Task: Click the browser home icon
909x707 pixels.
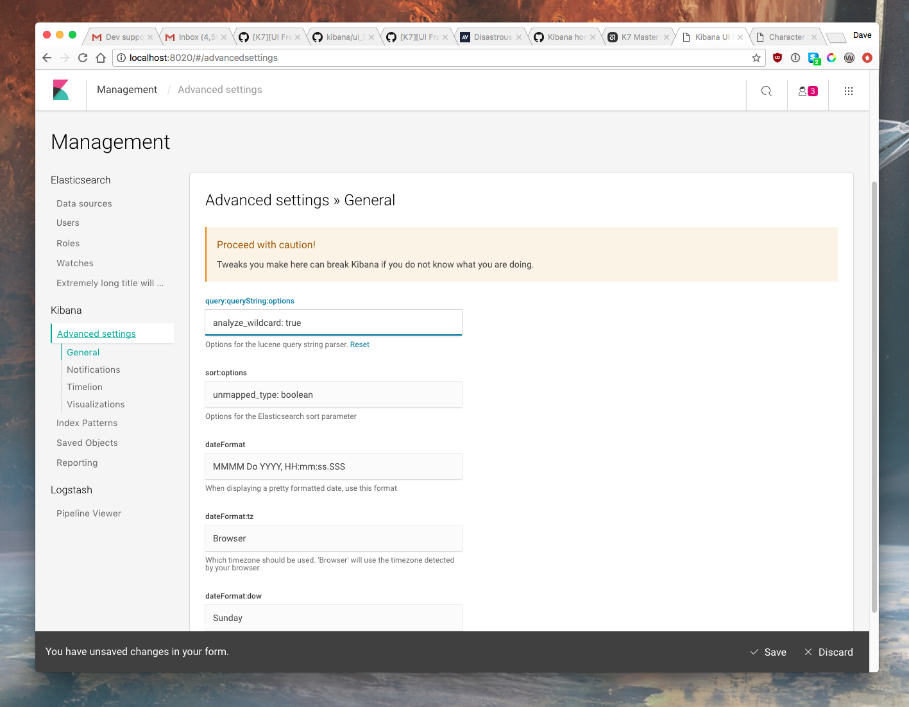Action: tap(101, 58)
